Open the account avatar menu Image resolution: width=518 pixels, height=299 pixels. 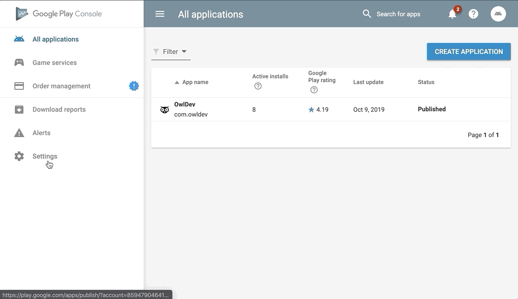pyautogui.click(x=498, y=14)
